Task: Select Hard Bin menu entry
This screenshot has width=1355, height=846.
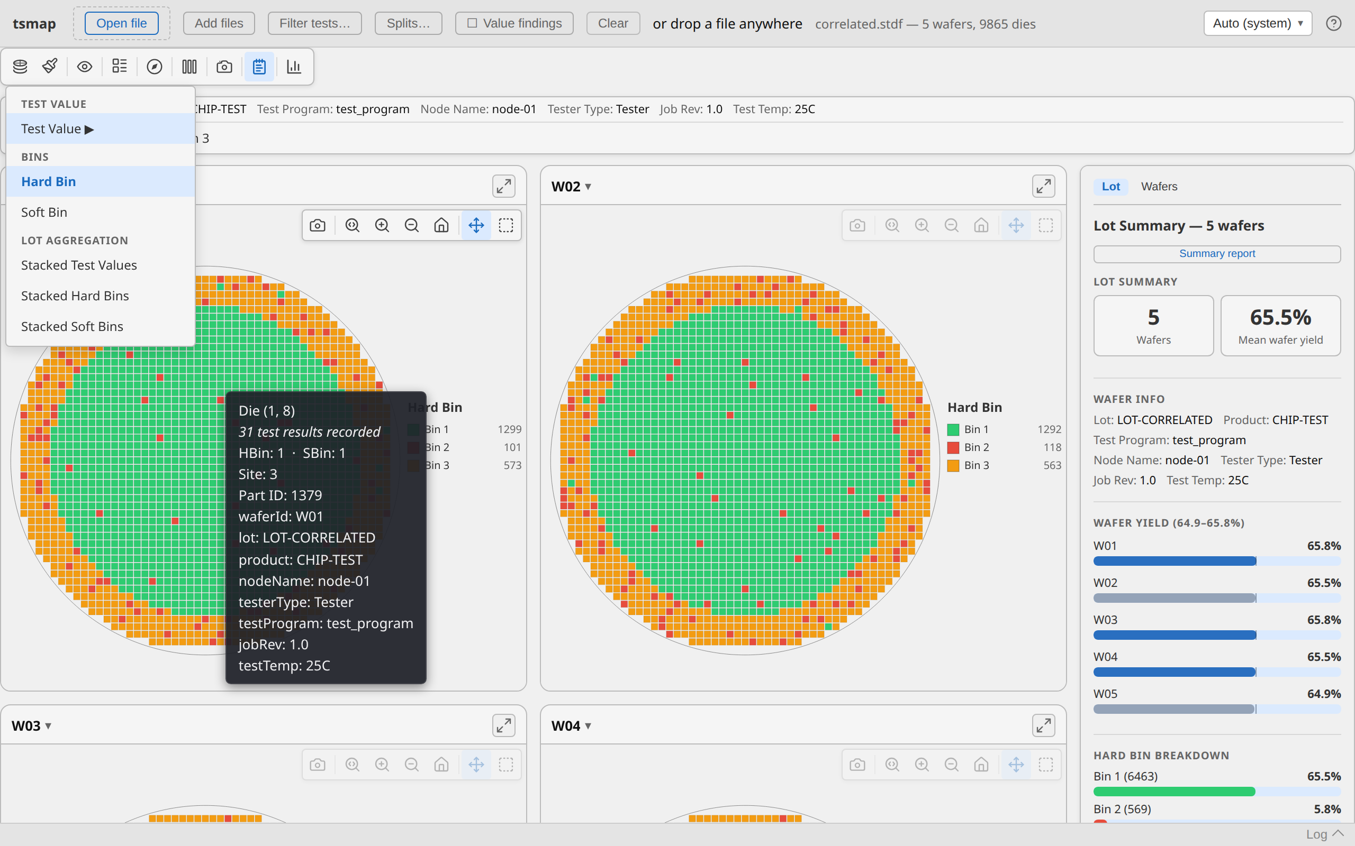Action: (x=100, y=181)
